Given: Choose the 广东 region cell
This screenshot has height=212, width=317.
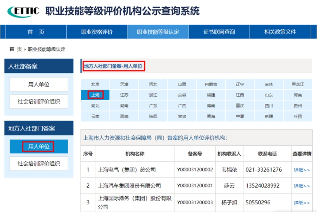Looking at the screenshot, I should [x=153, y=106].
